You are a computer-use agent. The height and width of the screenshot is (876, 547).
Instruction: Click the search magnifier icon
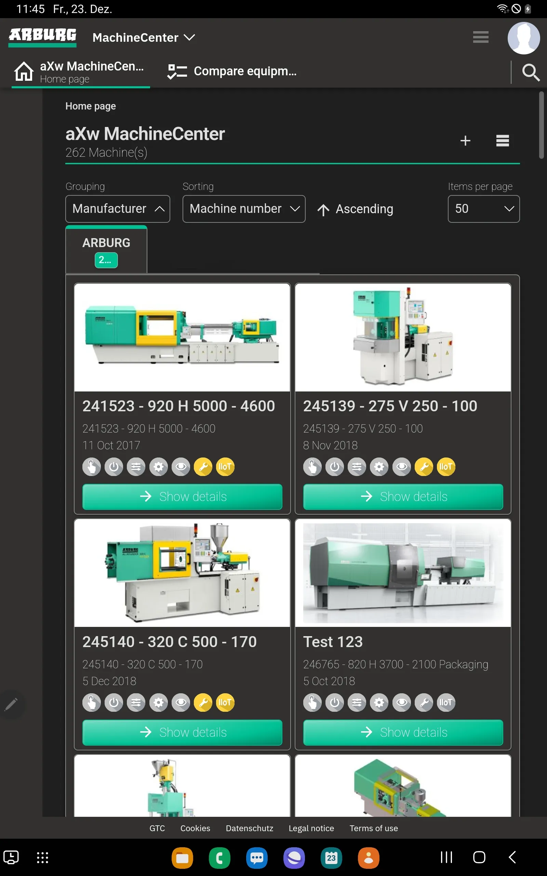coord(531,73)
